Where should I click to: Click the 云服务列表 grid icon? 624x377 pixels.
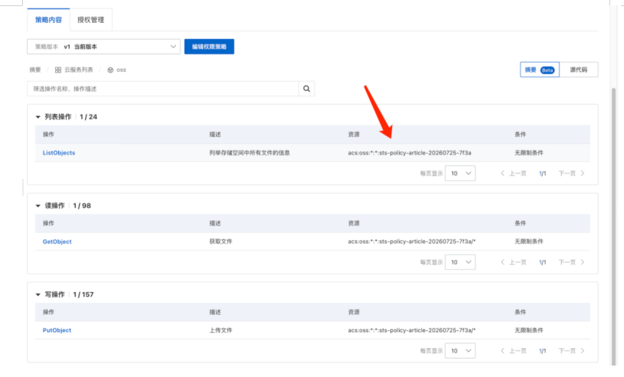[58, 70]
